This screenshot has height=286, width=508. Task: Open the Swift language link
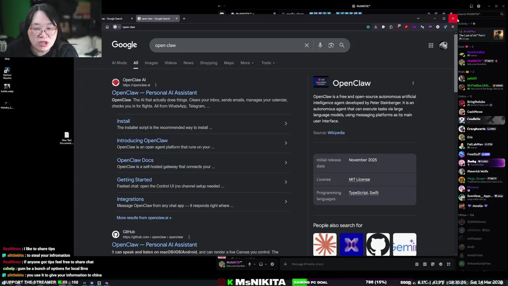[x=374, y=193]
